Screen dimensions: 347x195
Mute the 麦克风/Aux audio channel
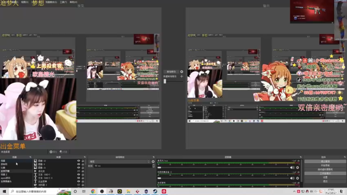(292, 167)
